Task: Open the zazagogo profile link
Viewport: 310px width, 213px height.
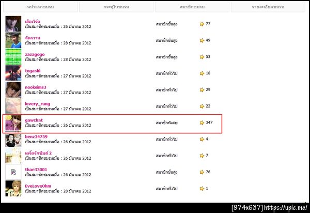Action: pyautogui.click(x=35, y=54)
